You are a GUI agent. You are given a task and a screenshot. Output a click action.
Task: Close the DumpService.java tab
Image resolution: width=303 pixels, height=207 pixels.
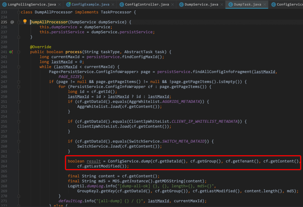pyautogui.click(x=222, y=5)
